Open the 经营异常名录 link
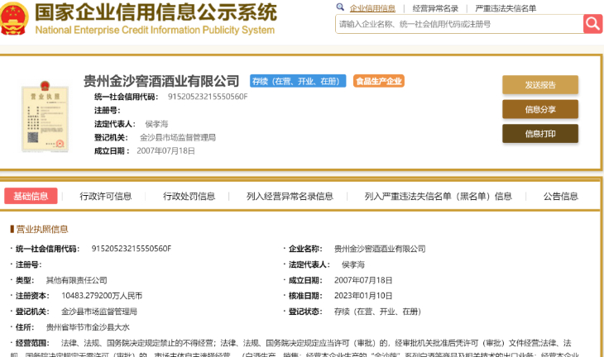604x357 pixels. click(435, 8)
